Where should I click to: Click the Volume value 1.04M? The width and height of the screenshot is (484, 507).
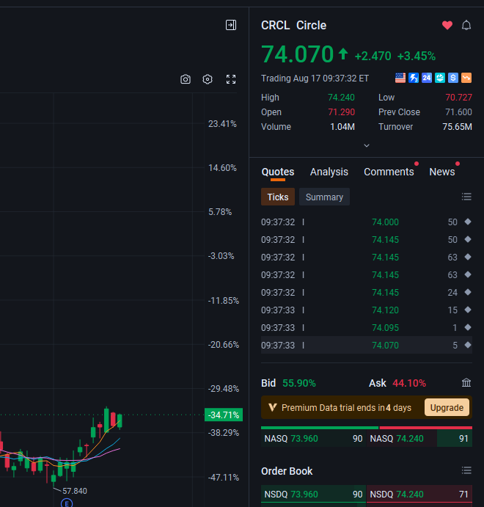coord(342,127)
